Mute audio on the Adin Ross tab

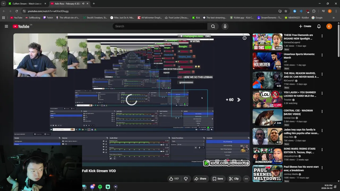click(x=83, y=4)
